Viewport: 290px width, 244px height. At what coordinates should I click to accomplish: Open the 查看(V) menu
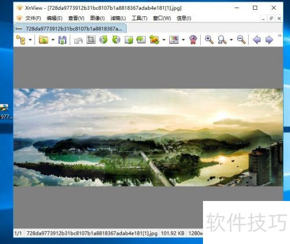[76, 18]
